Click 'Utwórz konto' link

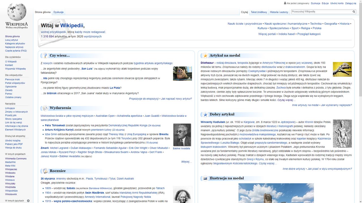337,3
